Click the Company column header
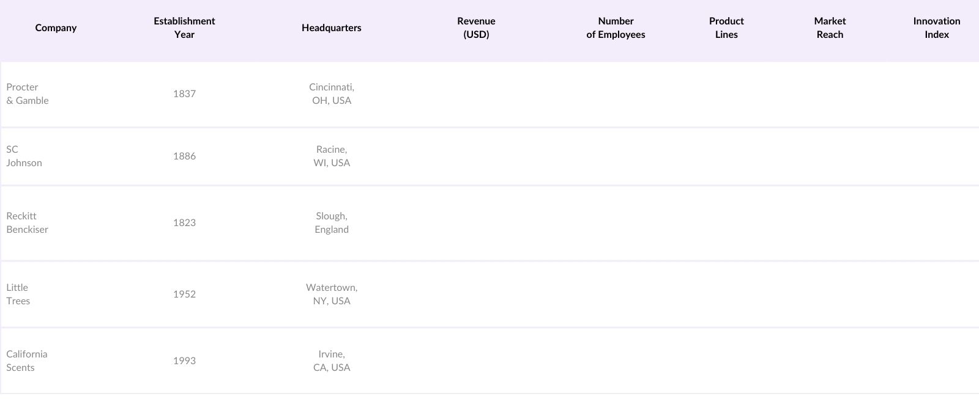 coord(56,28)
